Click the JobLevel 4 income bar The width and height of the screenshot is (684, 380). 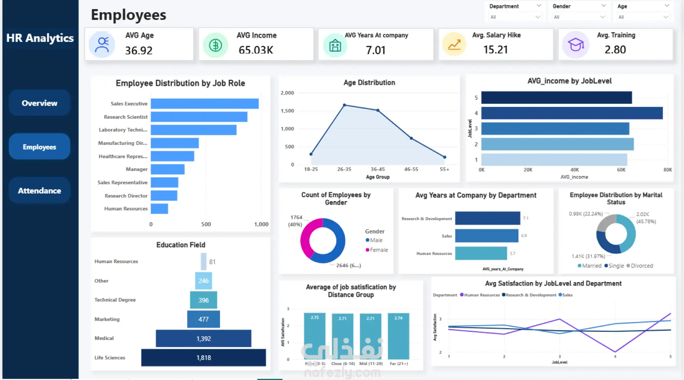(x=572, y=113)
